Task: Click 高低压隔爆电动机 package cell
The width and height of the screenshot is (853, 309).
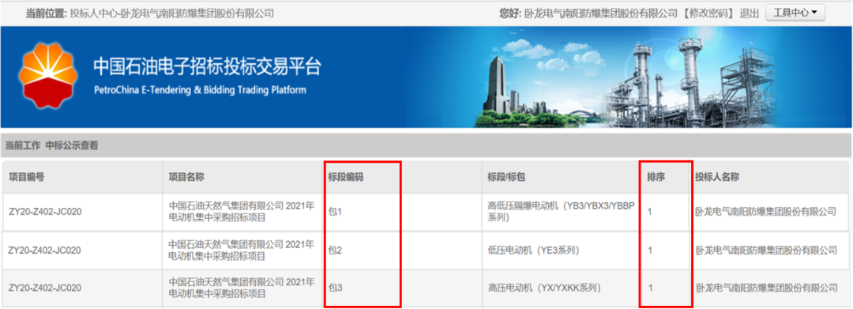Action: [x=562, y=212]
